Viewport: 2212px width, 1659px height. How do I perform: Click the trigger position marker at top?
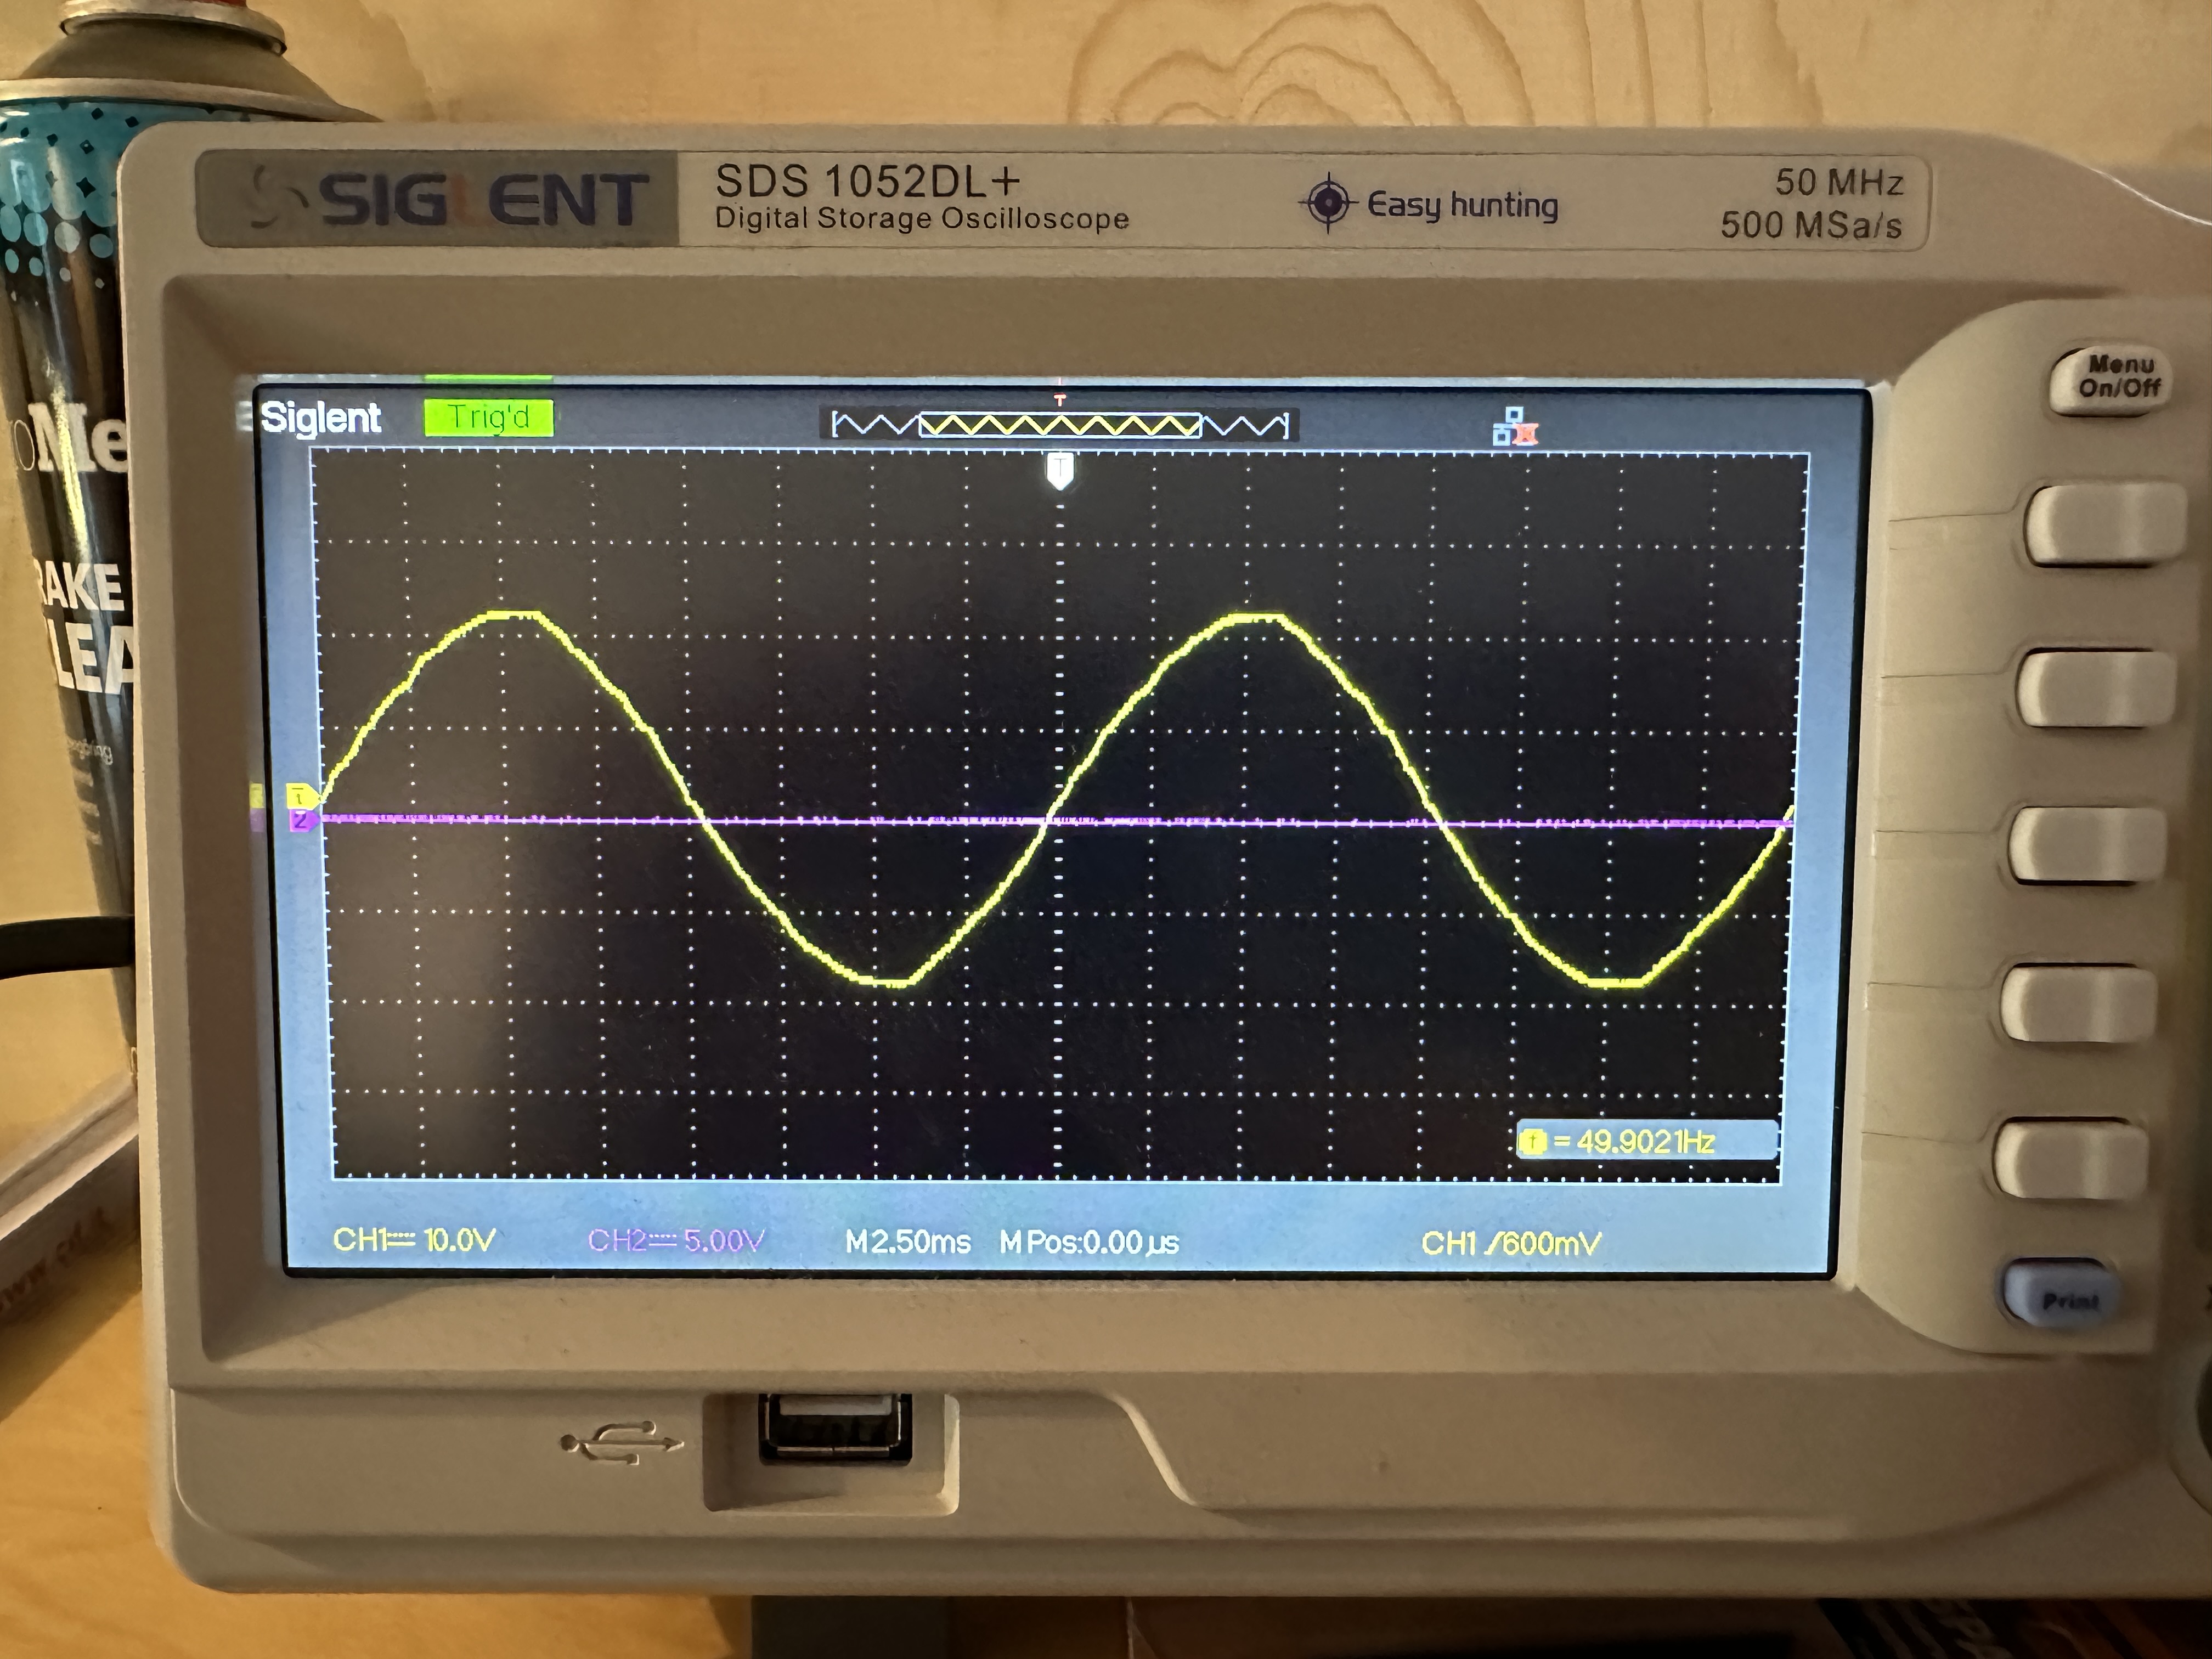(1060, 470)
